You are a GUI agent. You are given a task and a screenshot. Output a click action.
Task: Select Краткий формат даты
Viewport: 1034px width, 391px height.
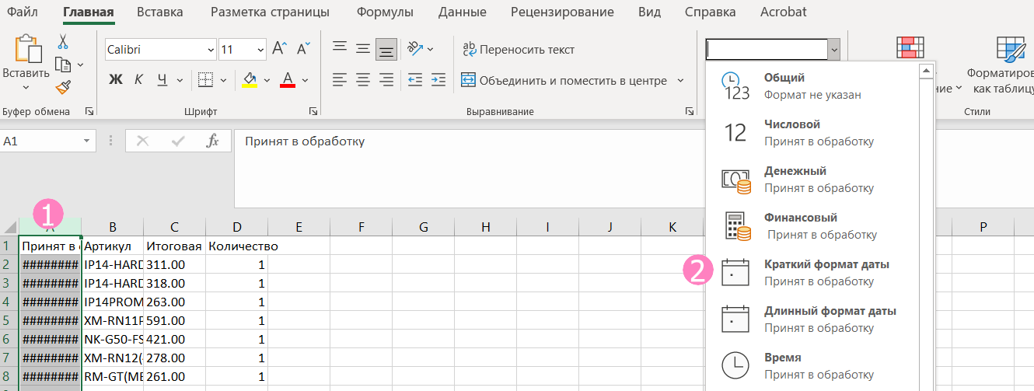point(812,272)
